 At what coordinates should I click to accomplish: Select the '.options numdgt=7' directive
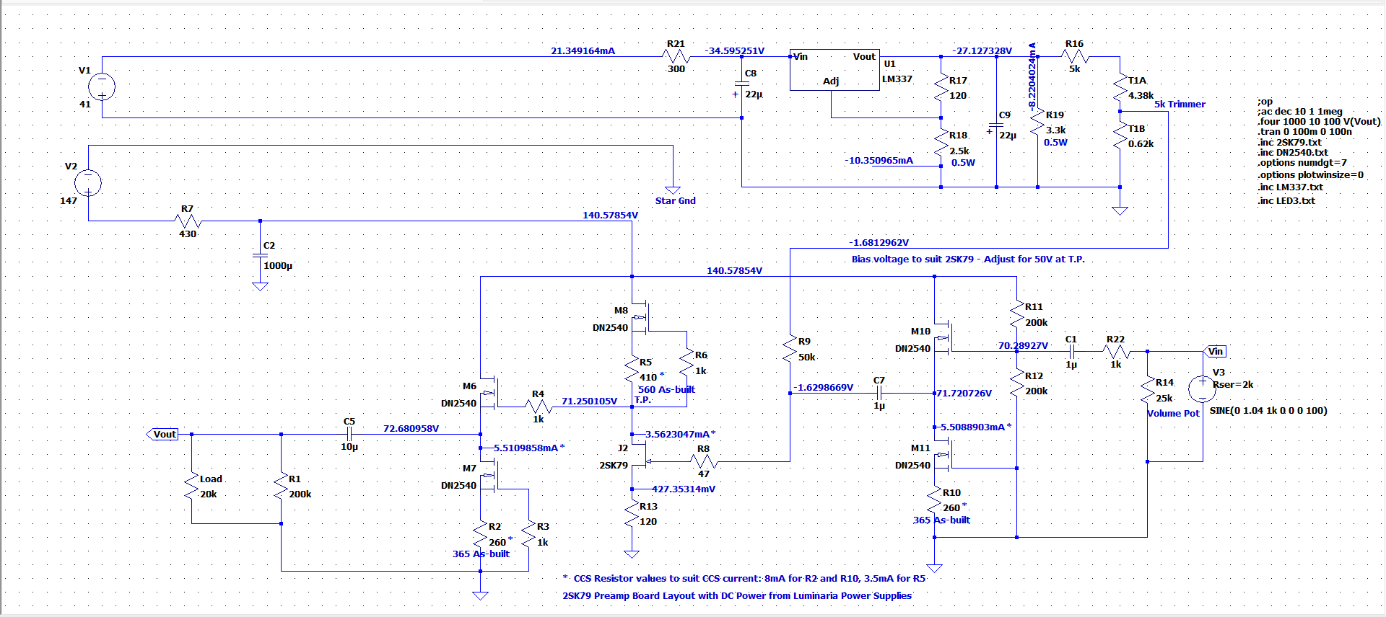1302,163
